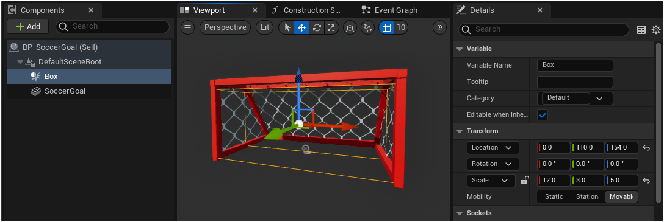Collapse the DefaultSceneRoot tree node
Viewport: 664px width, 222px height.
(x=20, y=62)
